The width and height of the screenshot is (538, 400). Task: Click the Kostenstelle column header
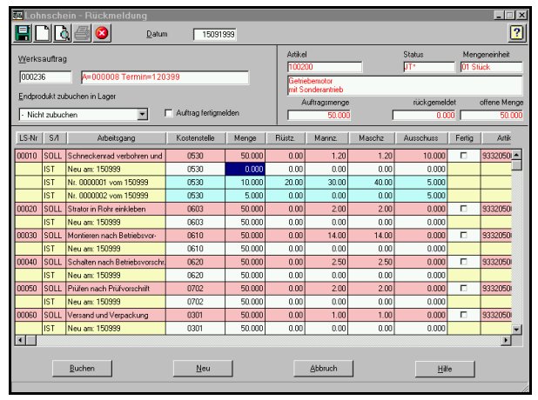(196, 138)
